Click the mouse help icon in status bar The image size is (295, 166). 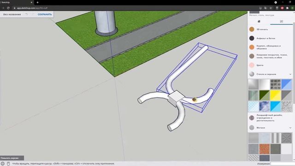(8, 164)
